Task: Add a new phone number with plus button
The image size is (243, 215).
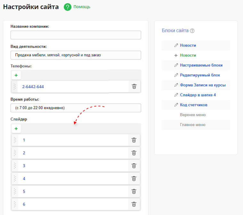Action: [16, 75]
